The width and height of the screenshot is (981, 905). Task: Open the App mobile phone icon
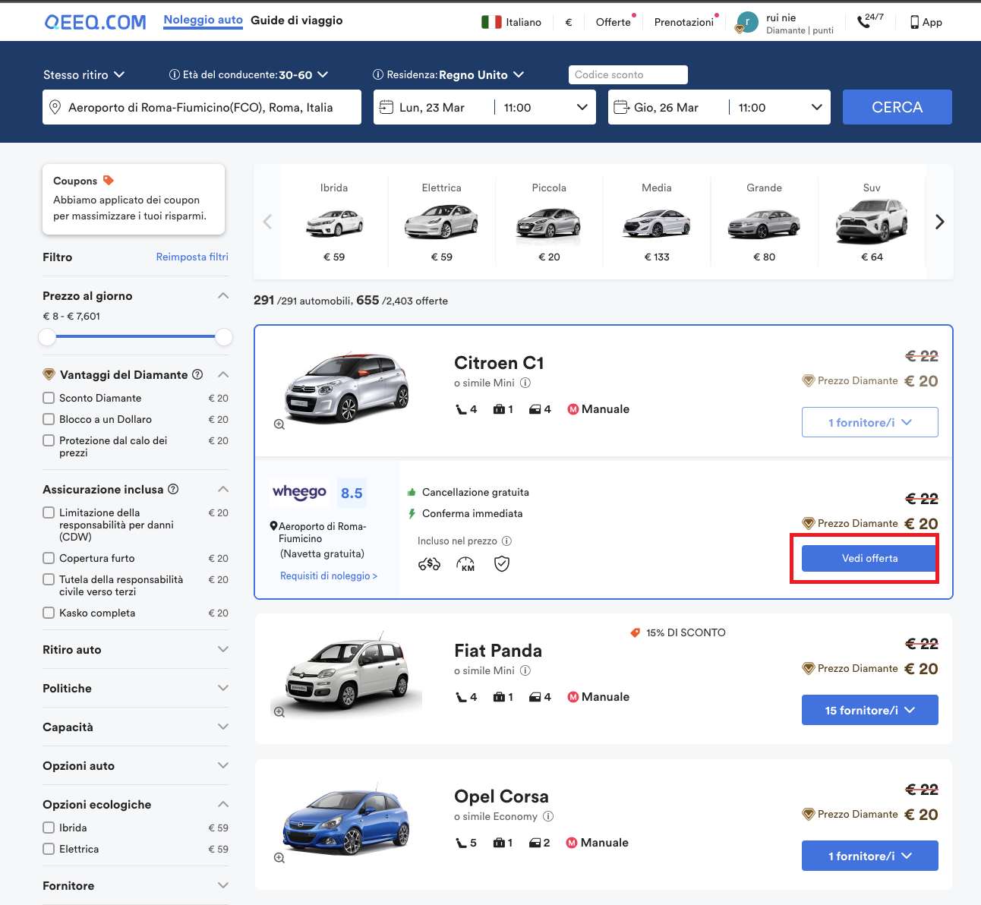[x=914, y=22]
